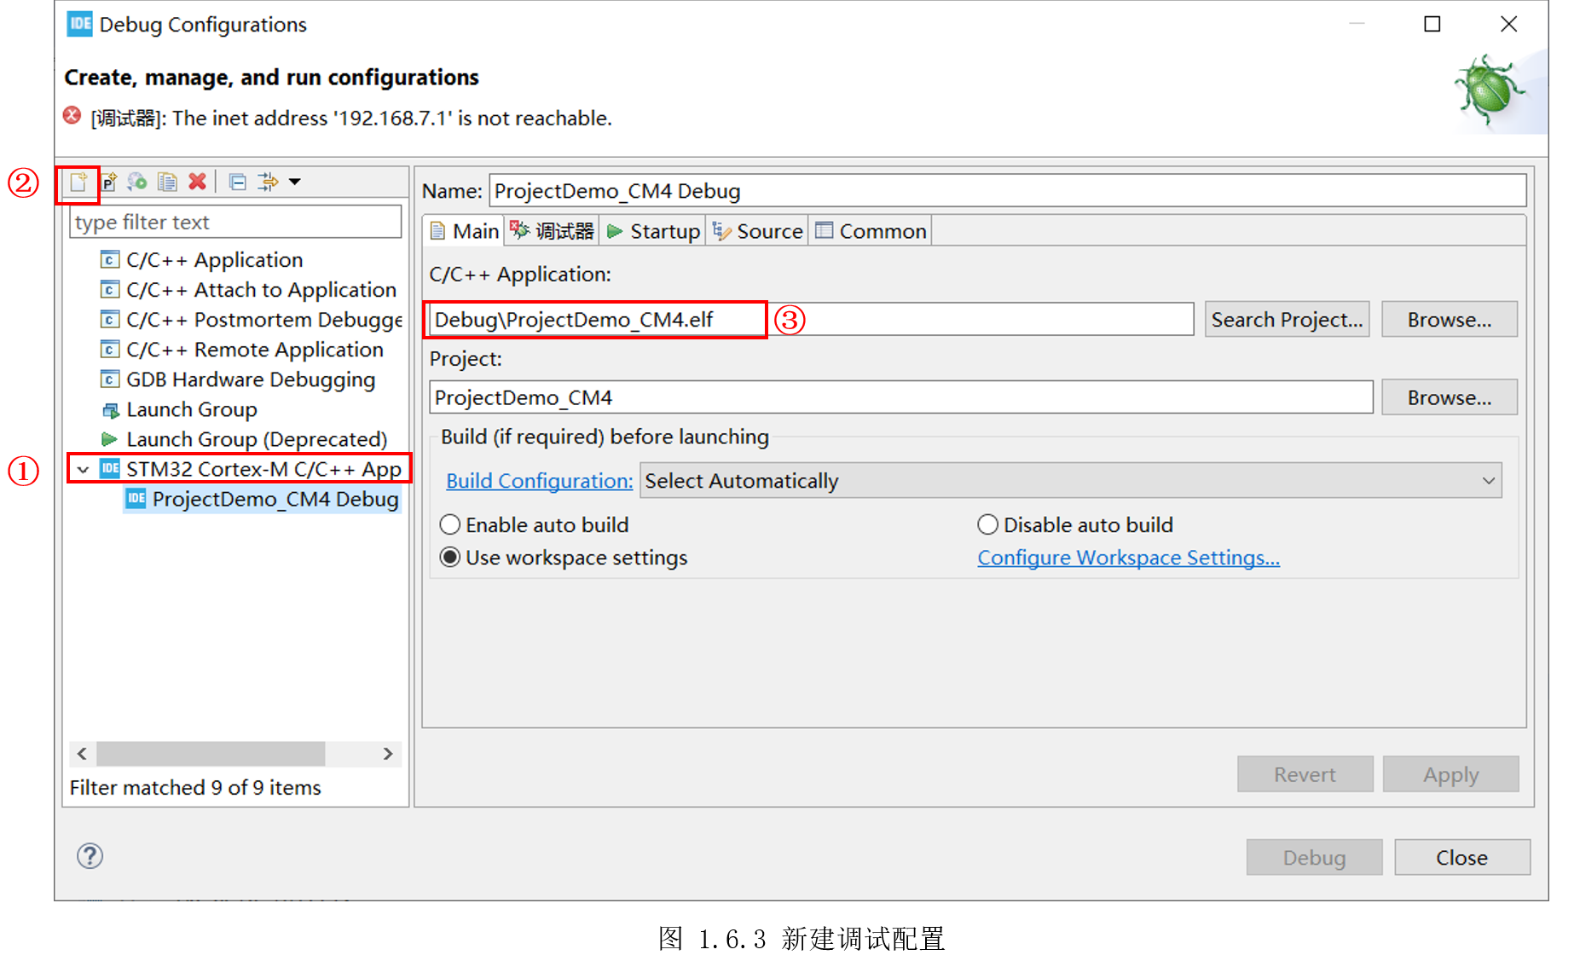Click the horizontal scrollbar in configuration tree
This screenshot has width=1580, height=961.
point(211,754)
